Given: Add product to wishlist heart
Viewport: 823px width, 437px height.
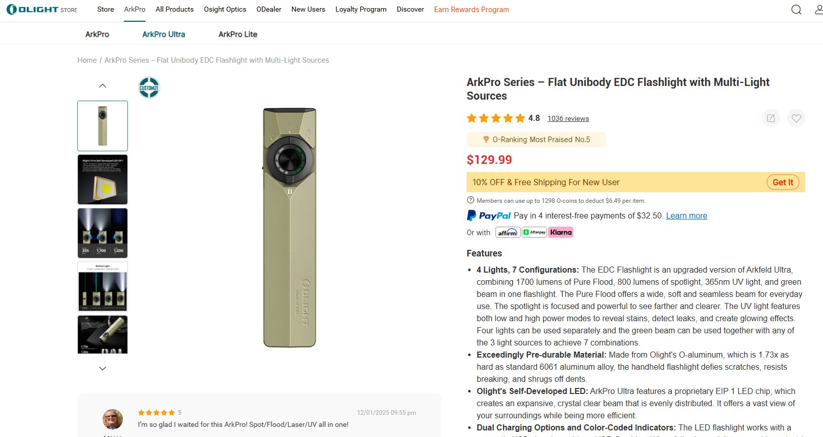Looking at the screenshot, I should click(x=796, y=118).
